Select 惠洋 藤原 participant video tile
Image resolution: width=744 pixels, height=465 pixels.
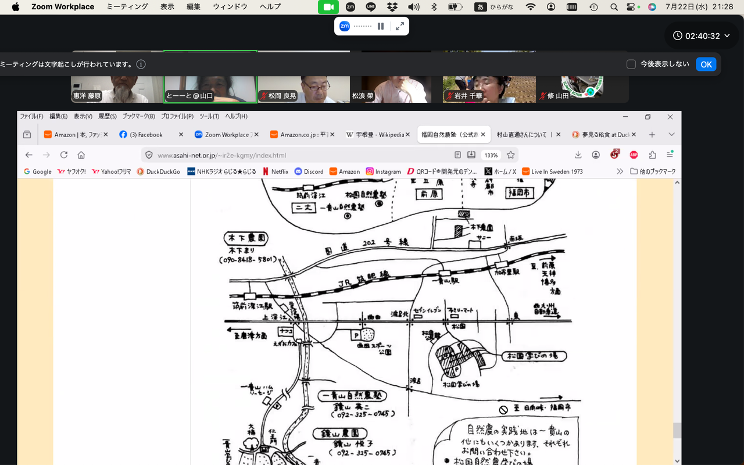(117, 77)
